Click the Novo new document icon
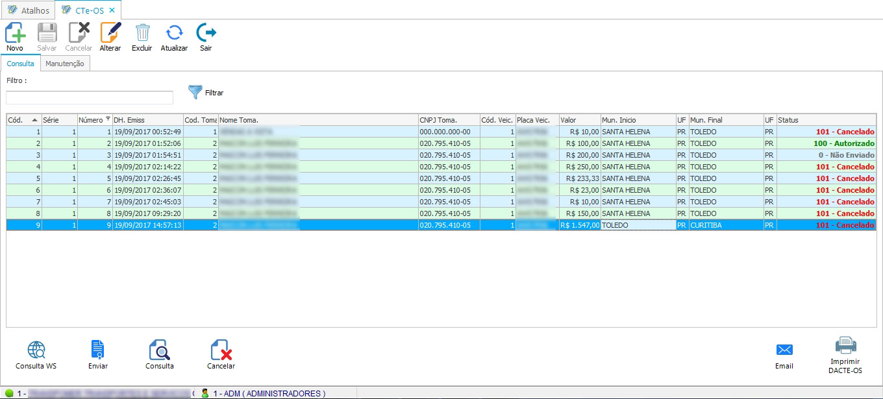This screenshot has width=883, height=399. click(x=15, y=33)
